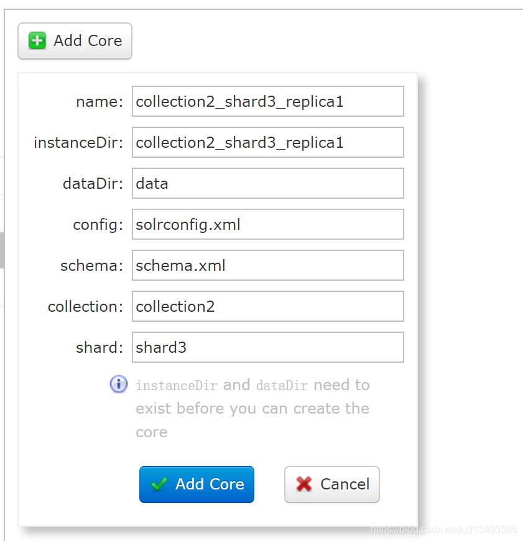Focus the schema field showing schema.xml
Screen dimensions: 523x541
(267, 265)
